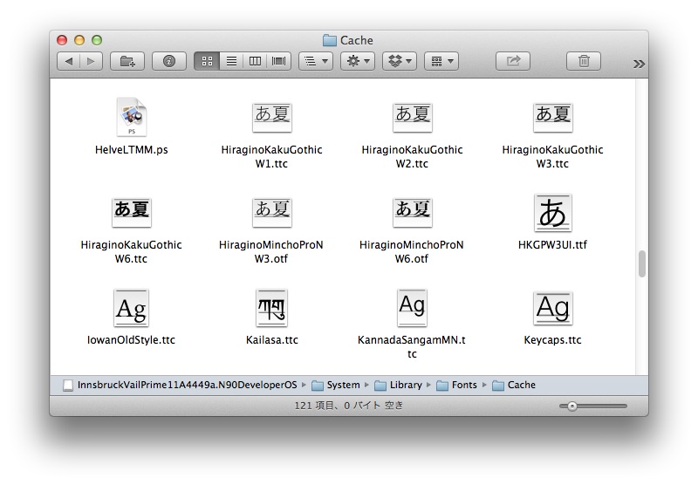Image resolution: width=698 pixels, height=485 pixels.
Task: Minimize the window with the yellow button
Action: point(79,40)
